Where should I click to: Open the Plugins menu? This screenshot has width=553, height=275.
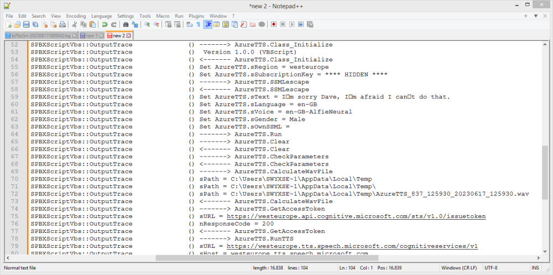[196, 16]
